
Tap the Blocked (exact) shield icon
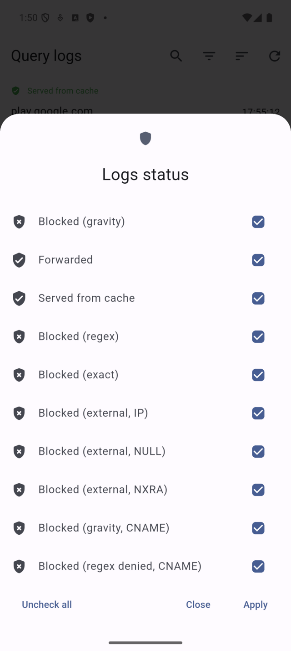point(19,375)
